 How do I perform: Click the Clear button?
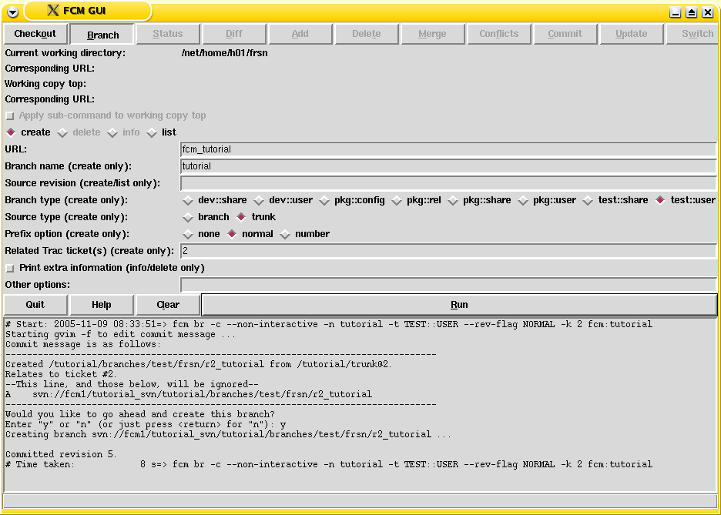[167, 305]
